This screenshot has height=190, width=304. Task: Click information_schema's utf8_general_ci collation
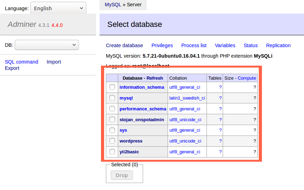[x=185, y=87]
